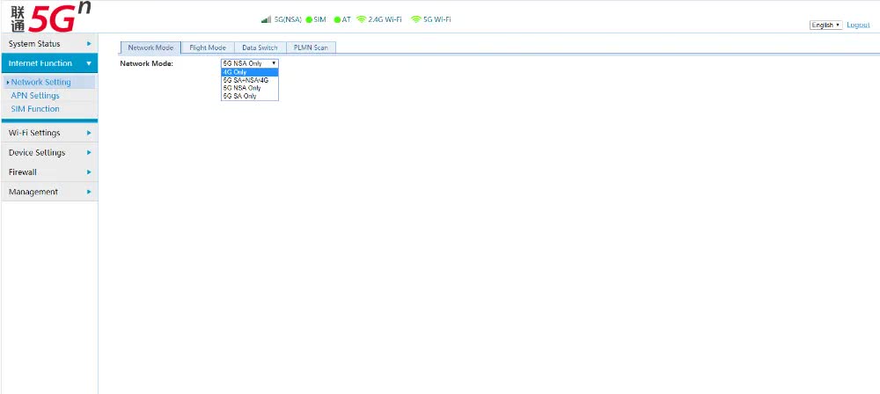880x394 pixels.
Task: Switch to the Flight Mode tab
Action: 208,47
